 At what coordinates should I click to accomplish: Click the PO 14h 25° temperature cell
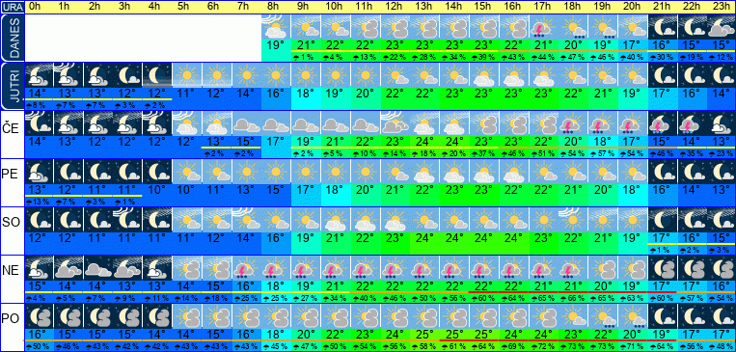tap(454, 335)
